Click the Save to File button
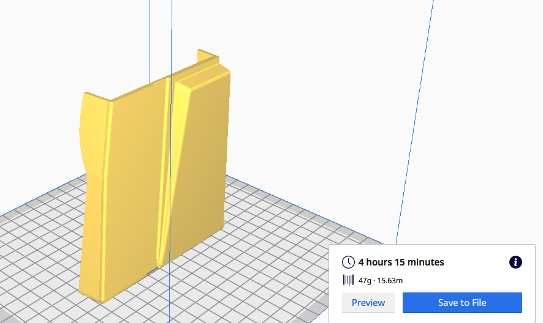The height and width of the screenshot is (323, 543). point(462,303)
